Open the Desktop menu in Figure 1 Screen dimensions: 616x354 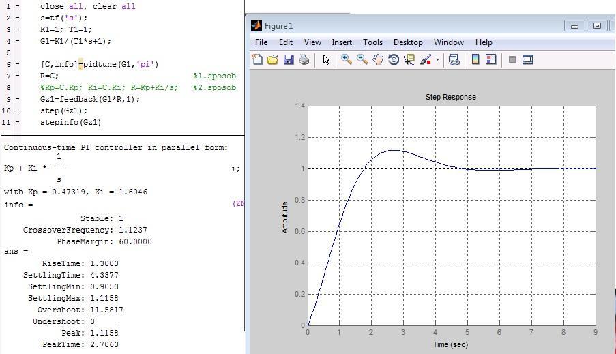(x=408, y=42)
